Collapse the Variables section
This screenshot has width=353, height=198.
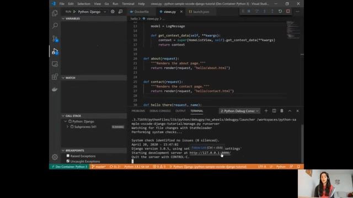pyautogui.click(x=63, y=18)
